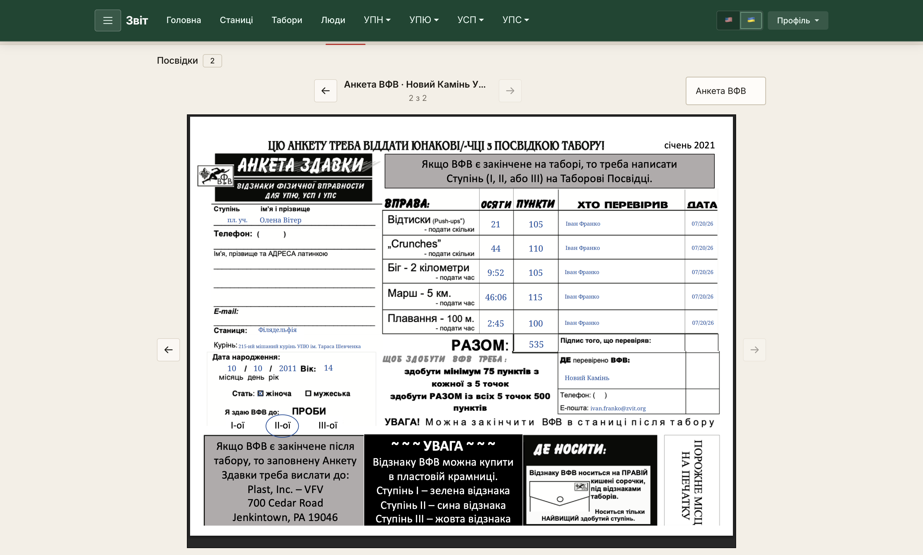The image size is (923, 555).
Task: Click the birth year 2011
Action: coord(288,368)
